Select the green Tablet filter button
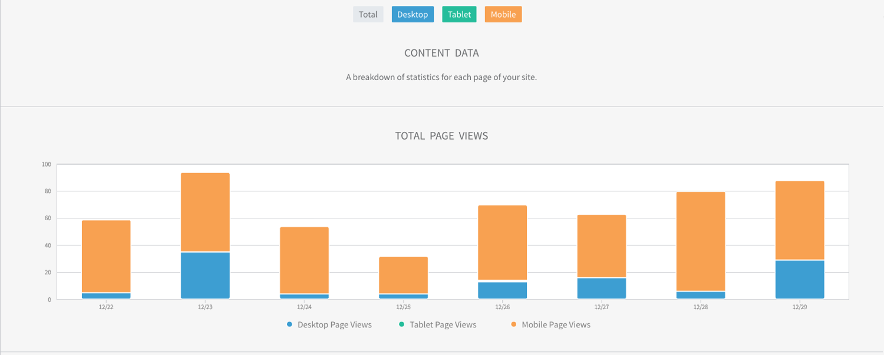Image resolution: width=884 pixels, height=355 pixels. [x=459, y=14]
